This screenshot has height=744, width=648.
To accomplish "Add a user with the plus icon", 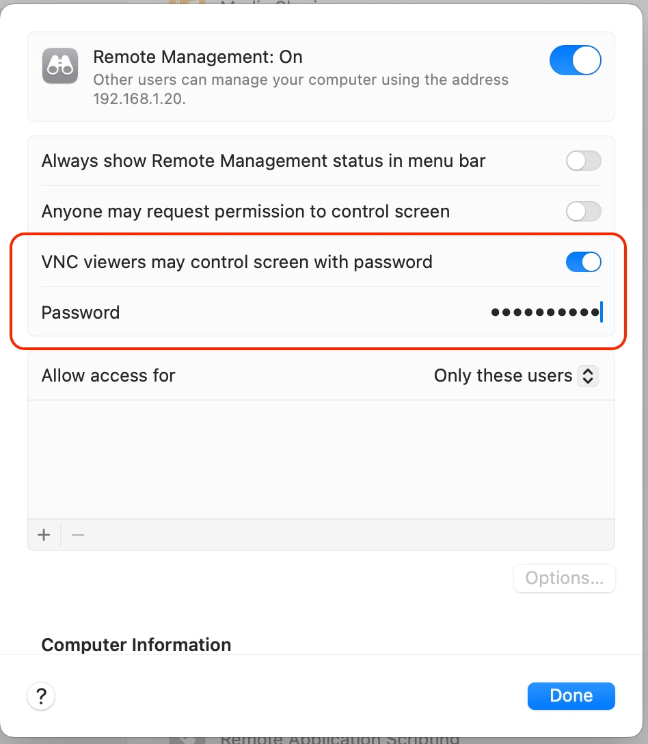I will [44, 535].
